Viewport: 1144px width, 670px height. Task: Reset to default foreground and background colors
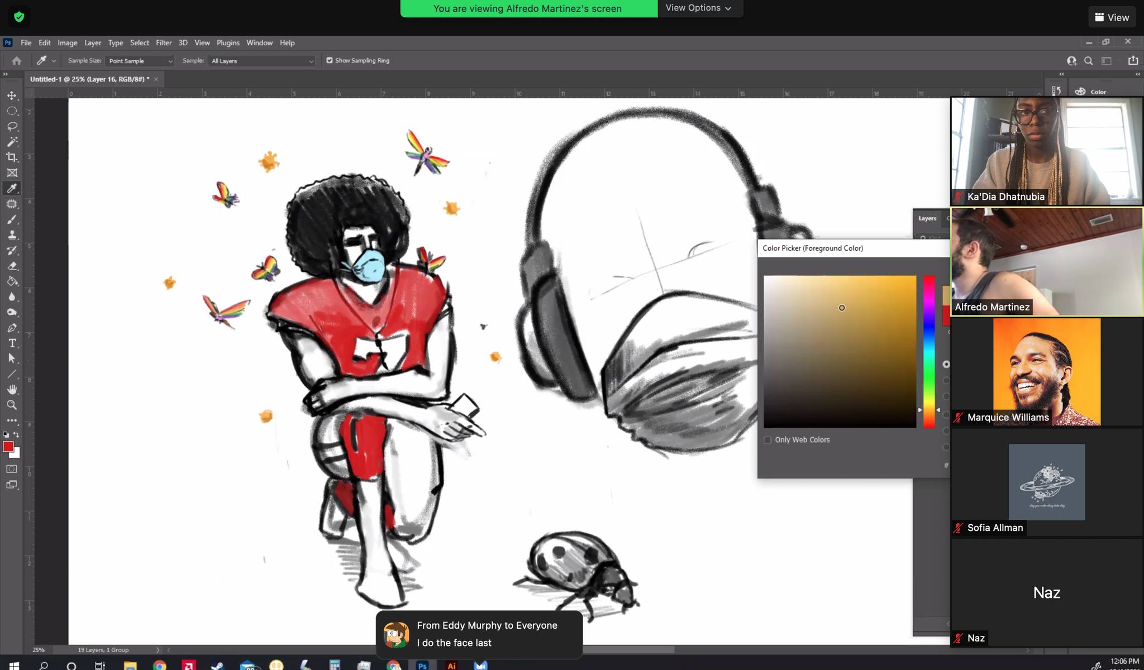coord(6,434)
